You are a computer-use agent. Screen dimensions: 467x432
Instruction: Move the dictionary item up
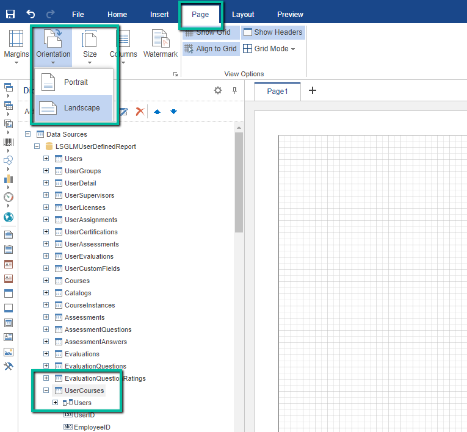click(157, 112)
